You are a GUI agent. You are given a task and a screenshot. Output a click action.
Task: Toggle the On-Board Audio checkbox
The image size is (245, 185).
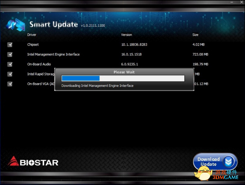point(10,64)
